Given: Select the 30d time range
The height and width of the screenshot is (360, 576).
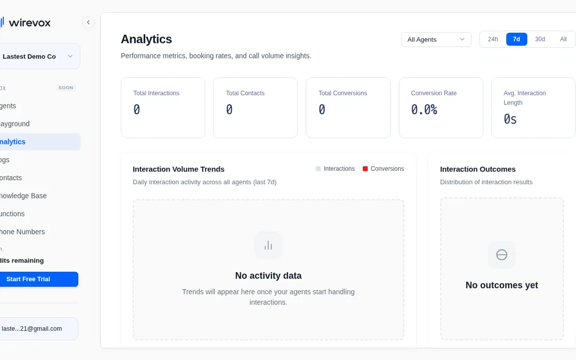Looking at the screenshot, I should tap(540, 39).
